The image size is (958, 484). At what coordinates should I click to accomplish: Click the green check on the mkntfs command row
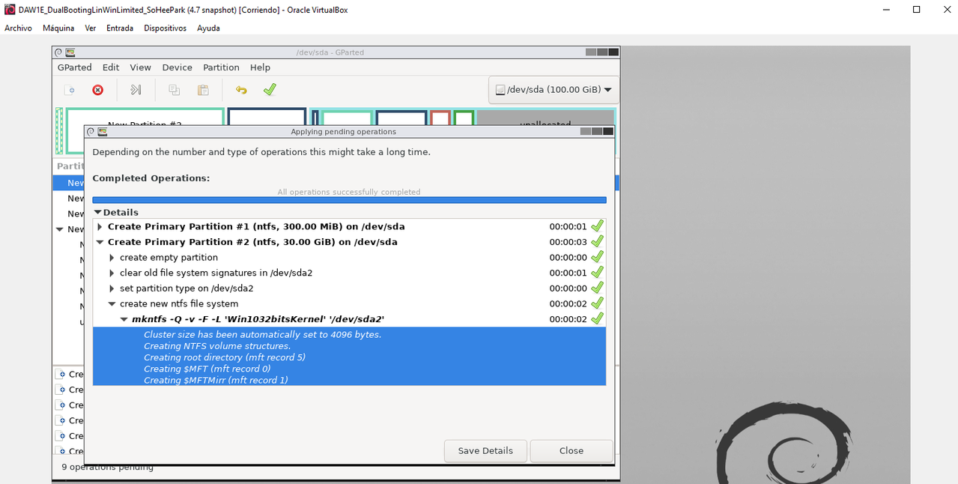597,318
